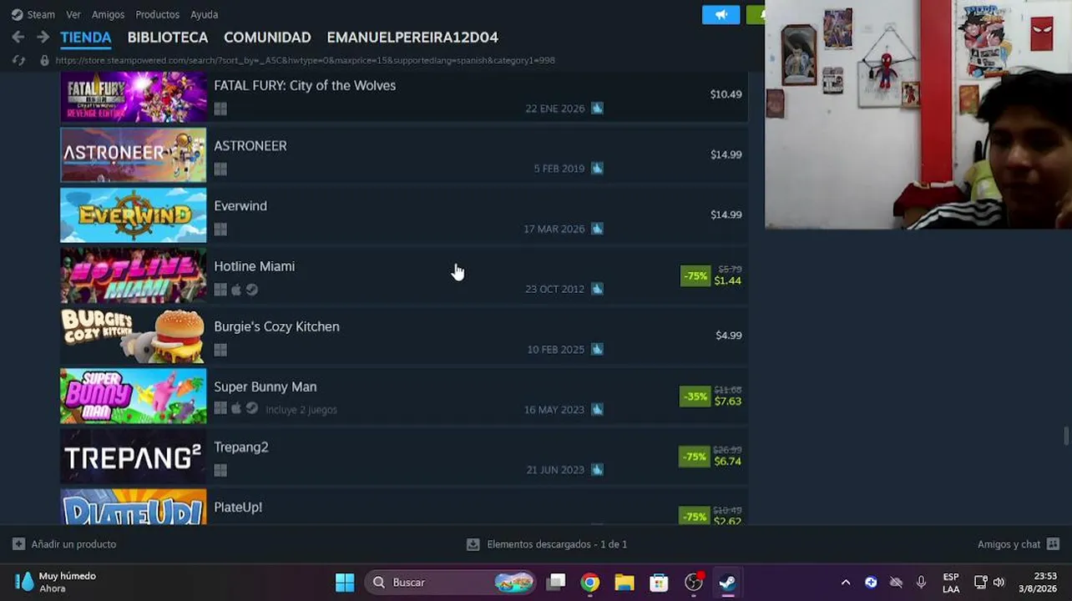
Task: Click the plus icon beside Añadir un producto
Action: [18, 544]
